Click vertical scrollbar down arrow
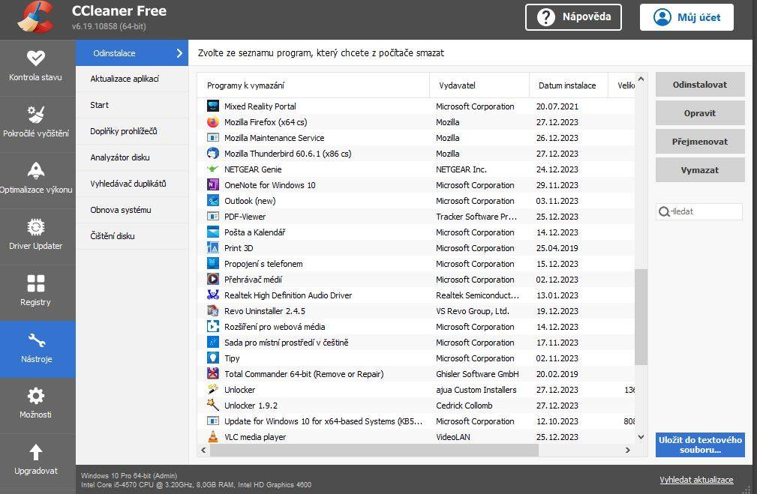This screenshot has height=494, width=757. 641,437
